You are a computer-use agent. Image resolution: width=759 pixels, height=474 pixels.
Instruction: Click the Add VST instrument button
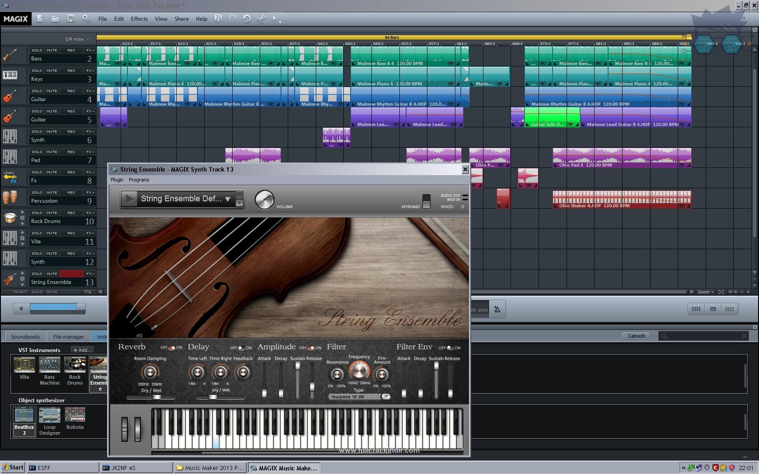coord(82,350)
